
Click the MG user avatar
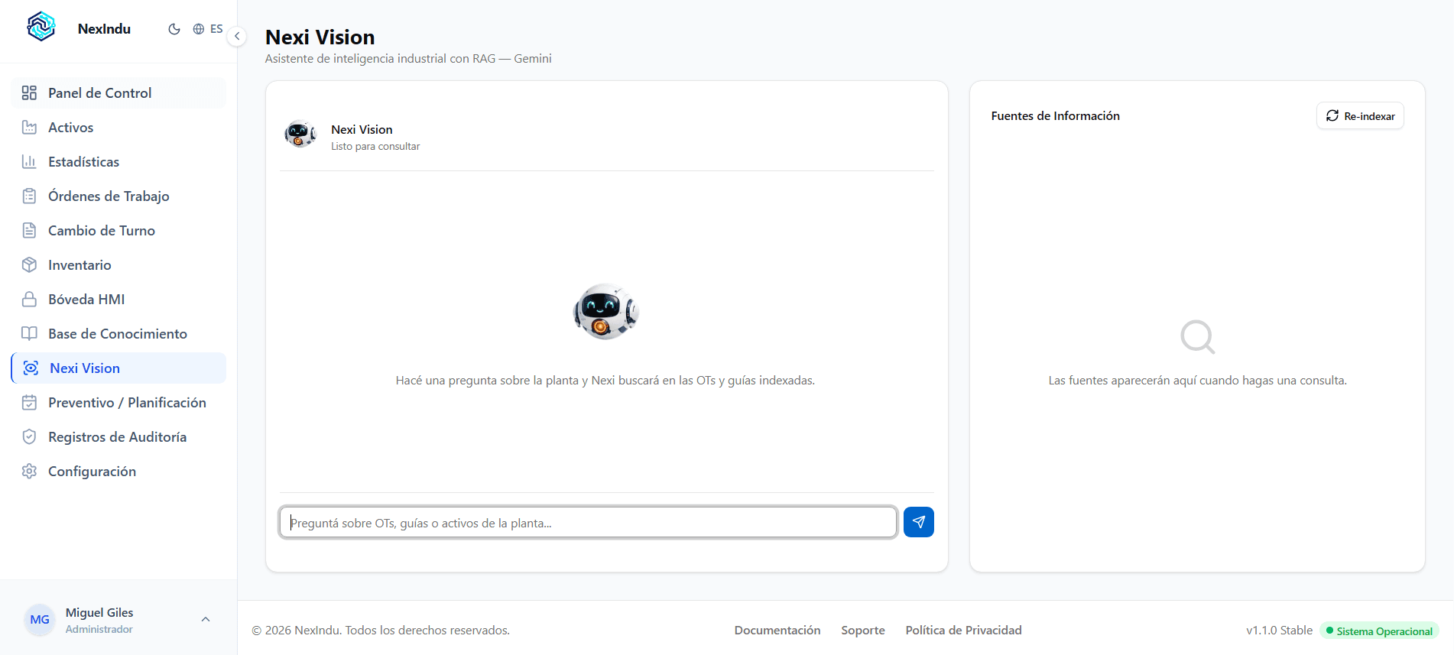[40, 620]
